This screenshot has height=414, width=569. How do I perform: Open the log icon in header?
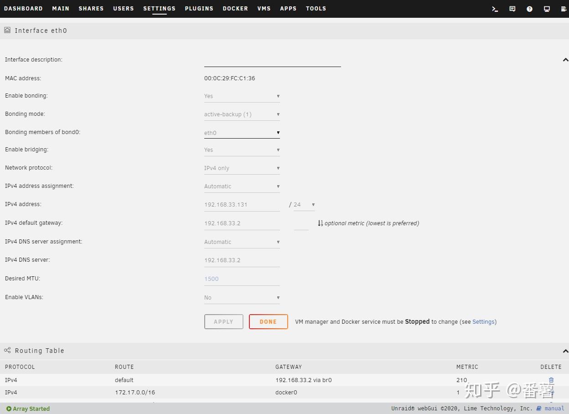563,9
